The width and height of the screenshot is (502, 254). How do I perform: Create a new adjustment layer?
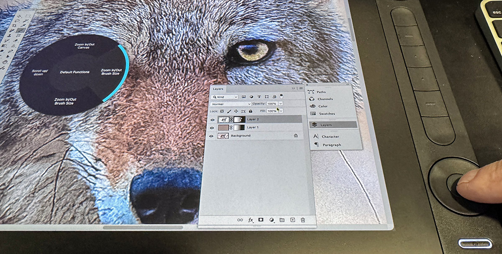pos(271,220)
